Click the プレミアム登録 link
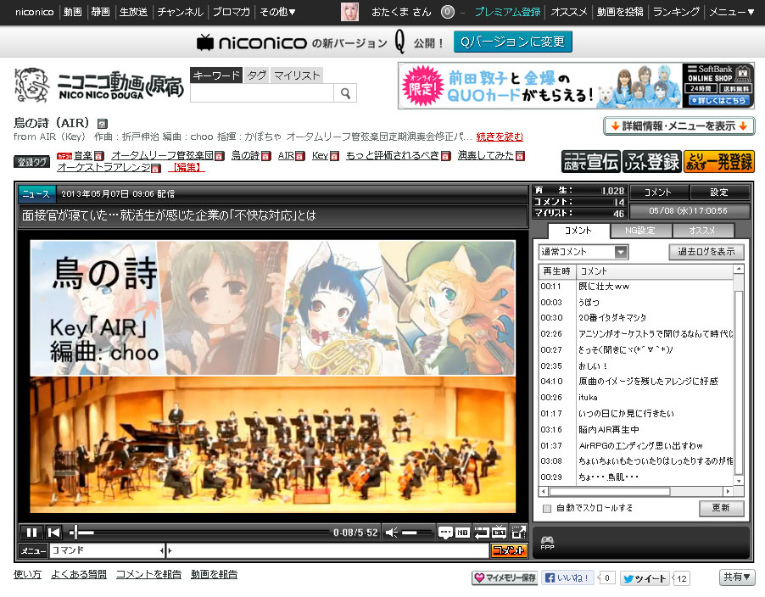Image resolution: width=765 pixels, height=597 pixels. click(507, 12)
